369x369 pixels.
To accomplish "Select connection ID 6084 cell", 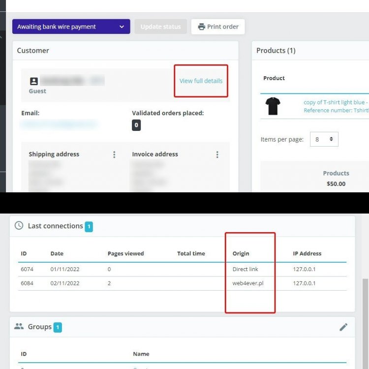I will [27, 283].
